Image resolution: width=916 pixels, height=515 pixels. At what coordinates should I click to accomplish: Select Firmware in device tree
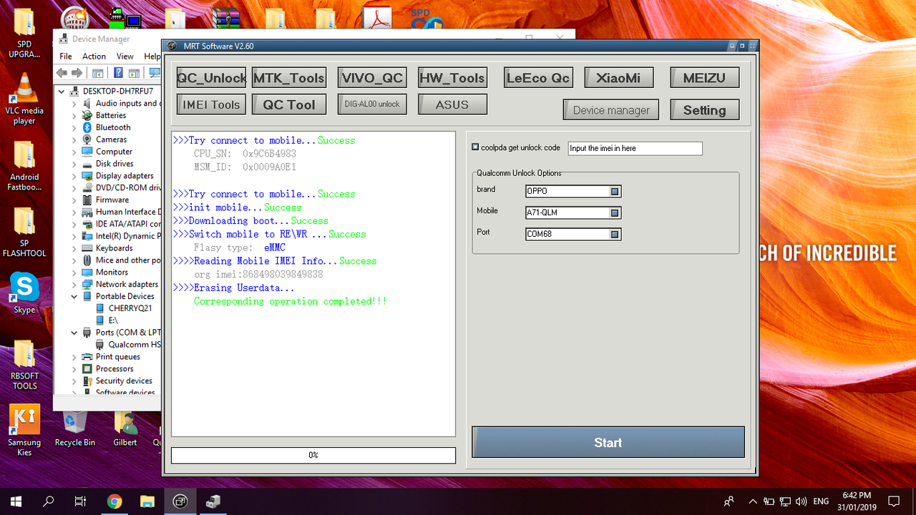click(x=112, y=200)
